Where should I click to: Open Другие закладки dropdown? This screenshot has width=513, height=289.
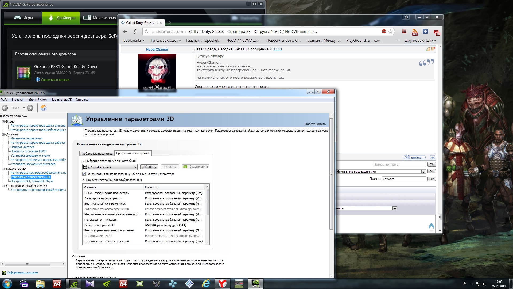[x=420, y=40]
